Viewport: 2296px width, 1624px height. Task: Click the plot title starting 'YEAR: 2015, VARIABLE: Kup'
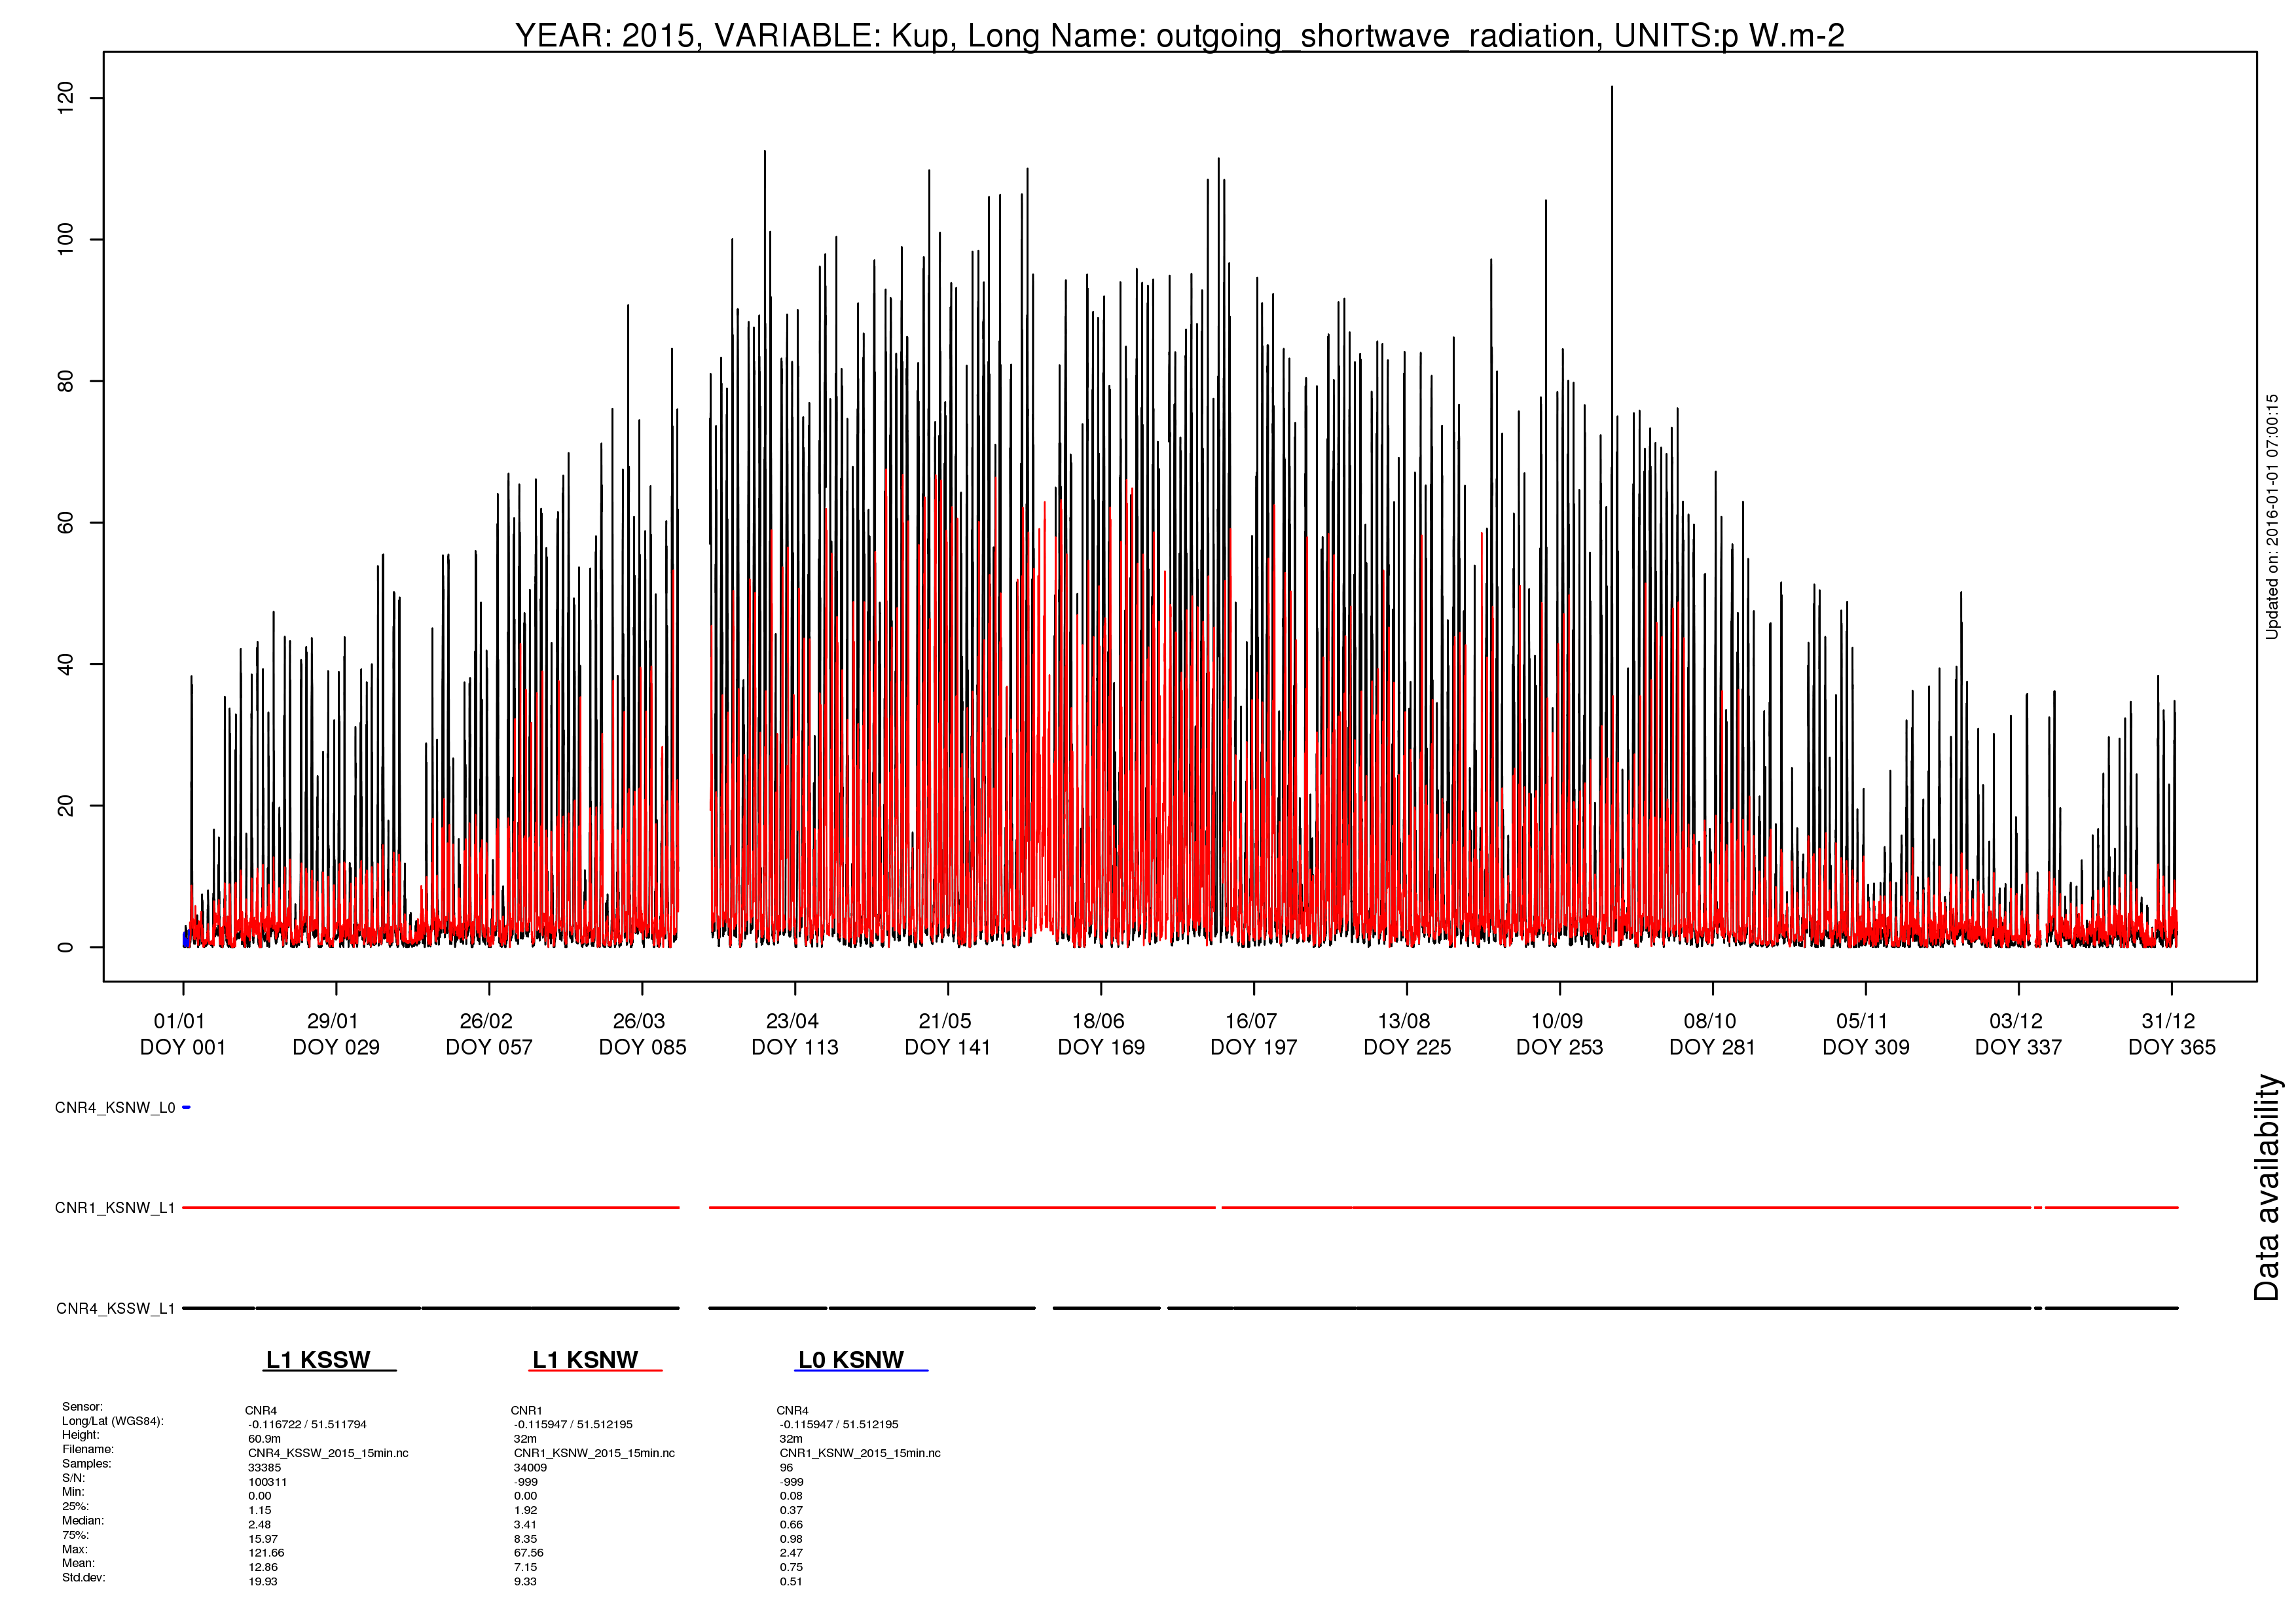(x=1179, y=35)
